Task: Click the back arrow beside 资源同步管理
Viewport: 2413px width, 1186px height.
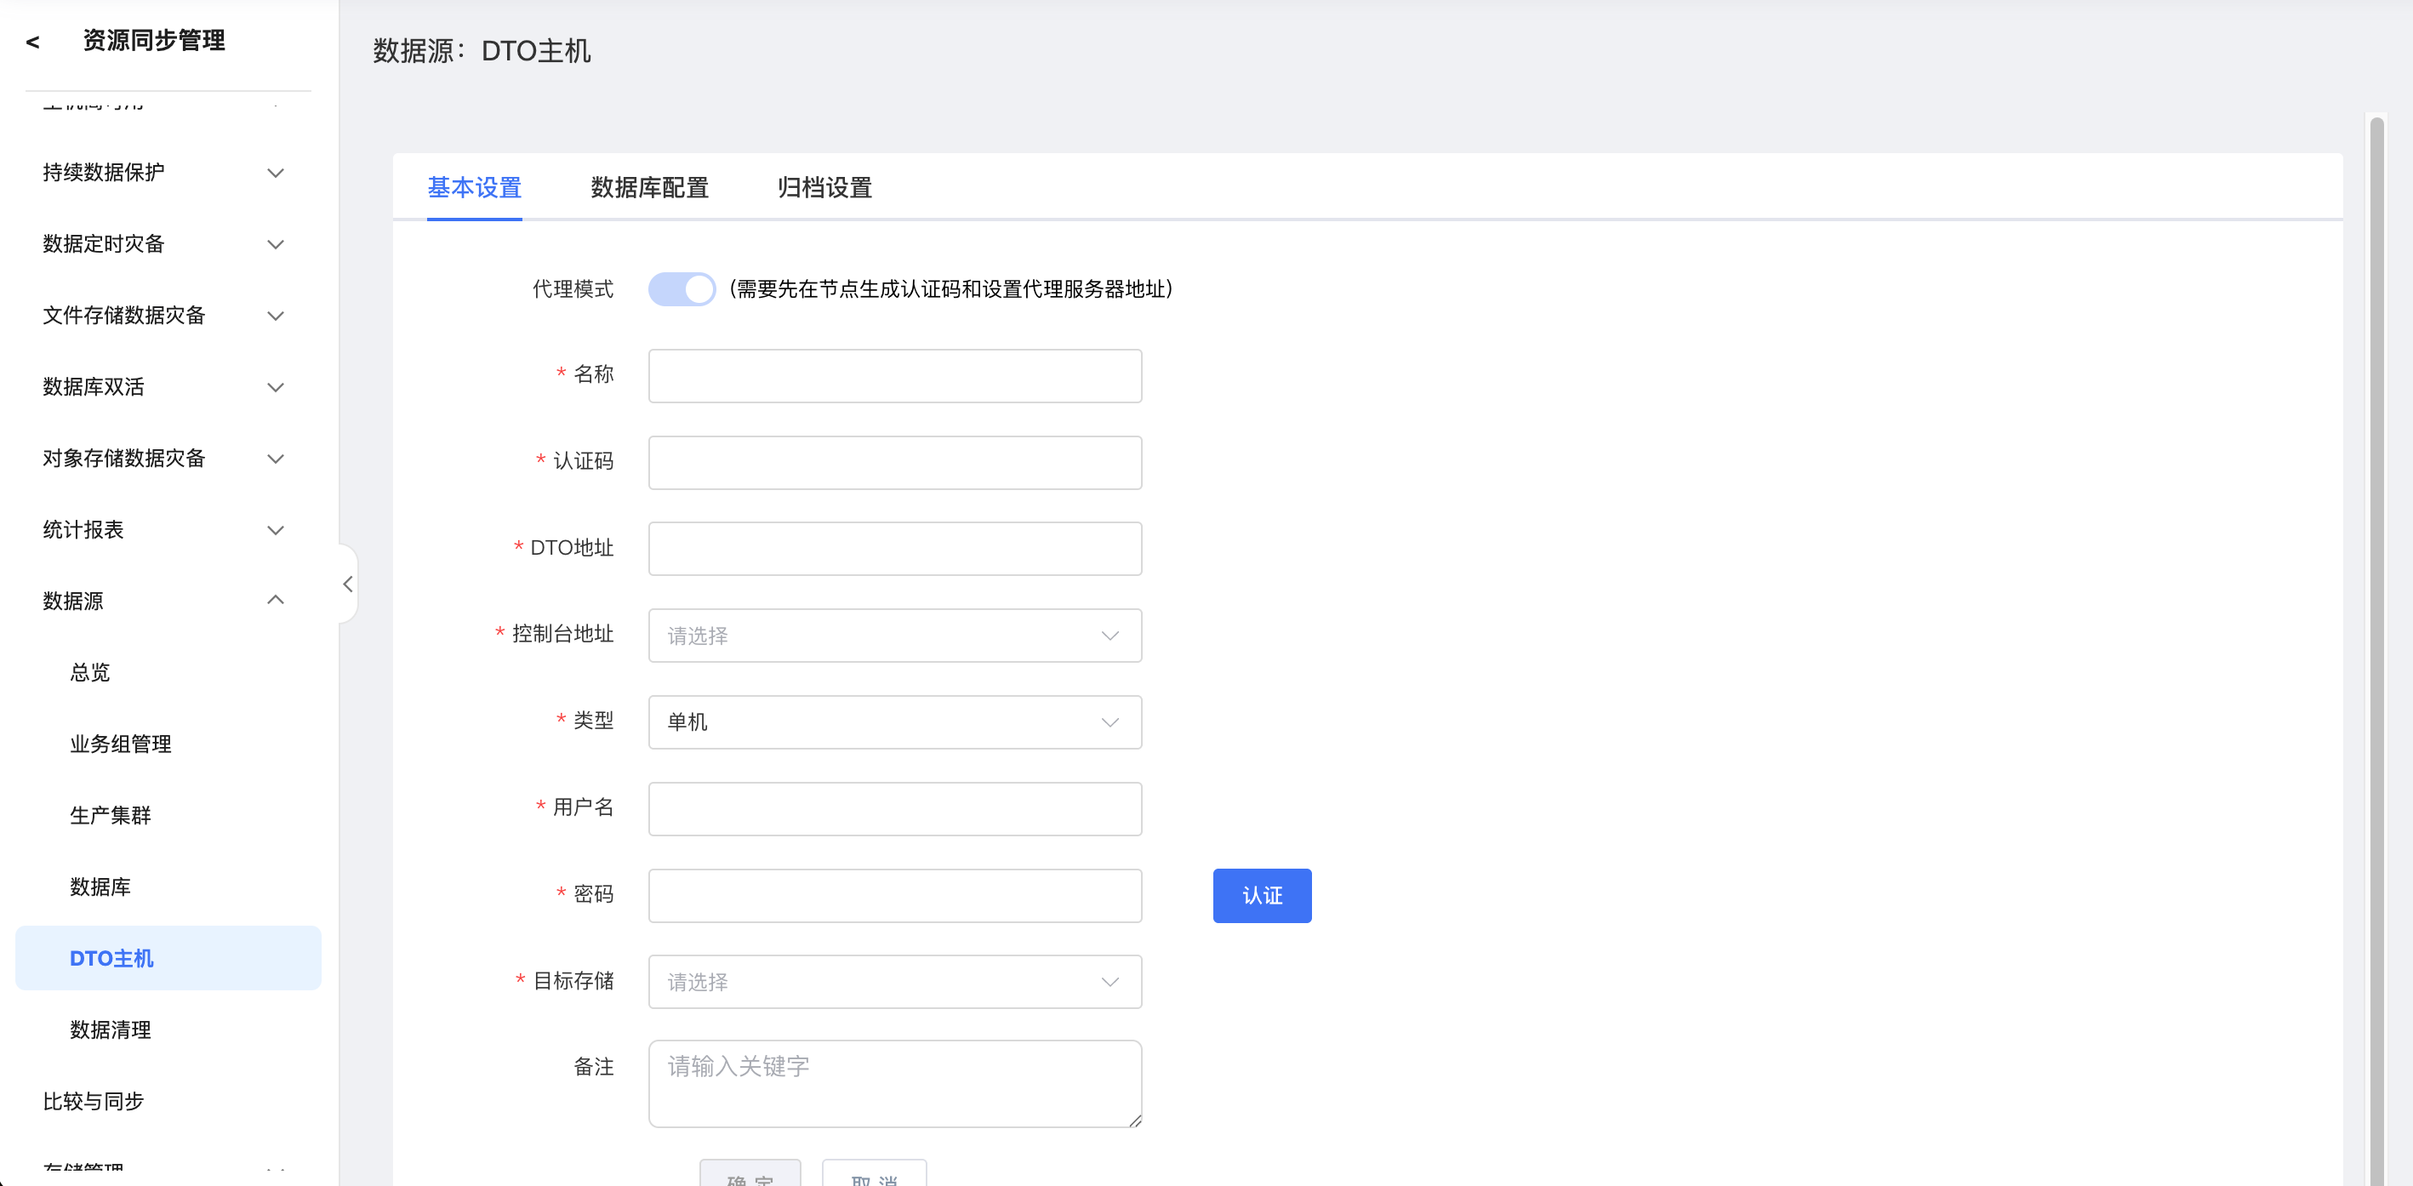Action: tap(33, 43)
